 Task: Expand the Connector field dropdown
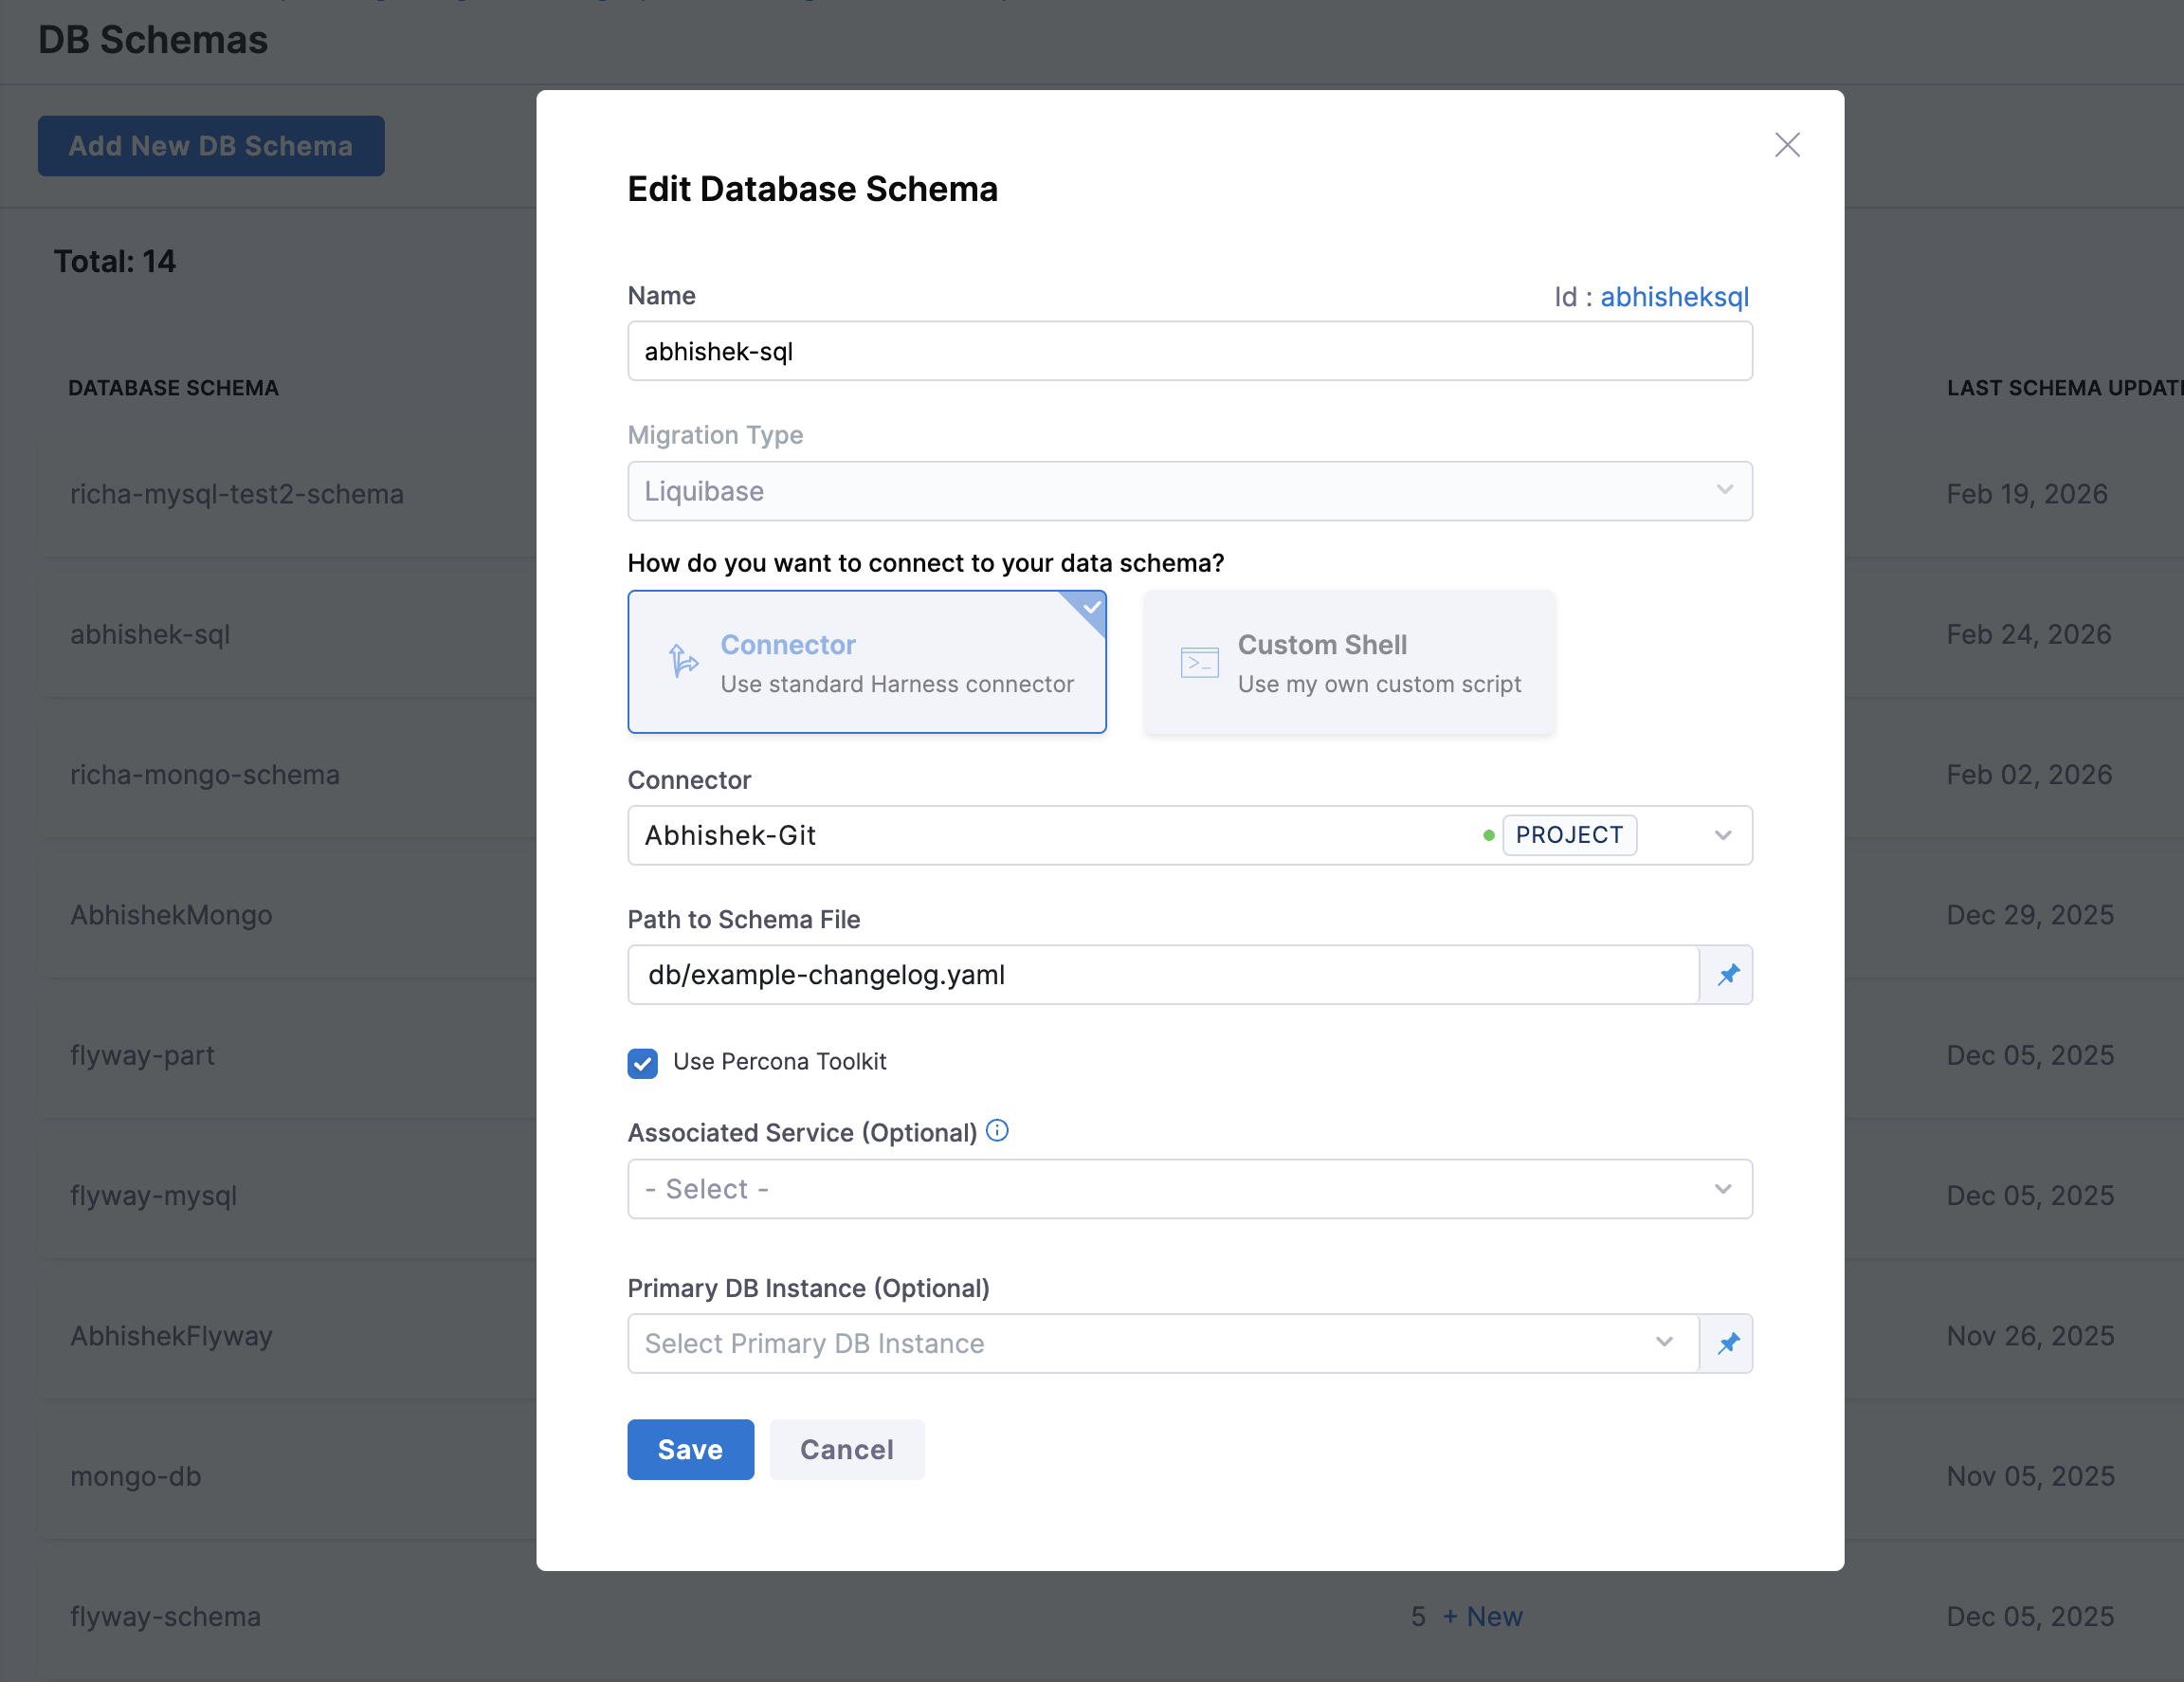coord(1722,834)
